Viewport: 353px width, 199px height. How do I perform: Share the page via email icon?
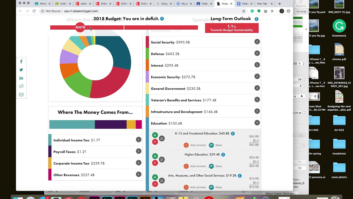(21, 95)
